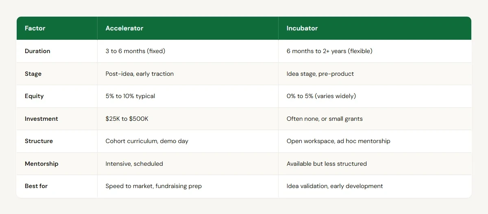
Task: Click the cell 'Cohort curriculum, demo day'
Action: [x=188, y=141]
